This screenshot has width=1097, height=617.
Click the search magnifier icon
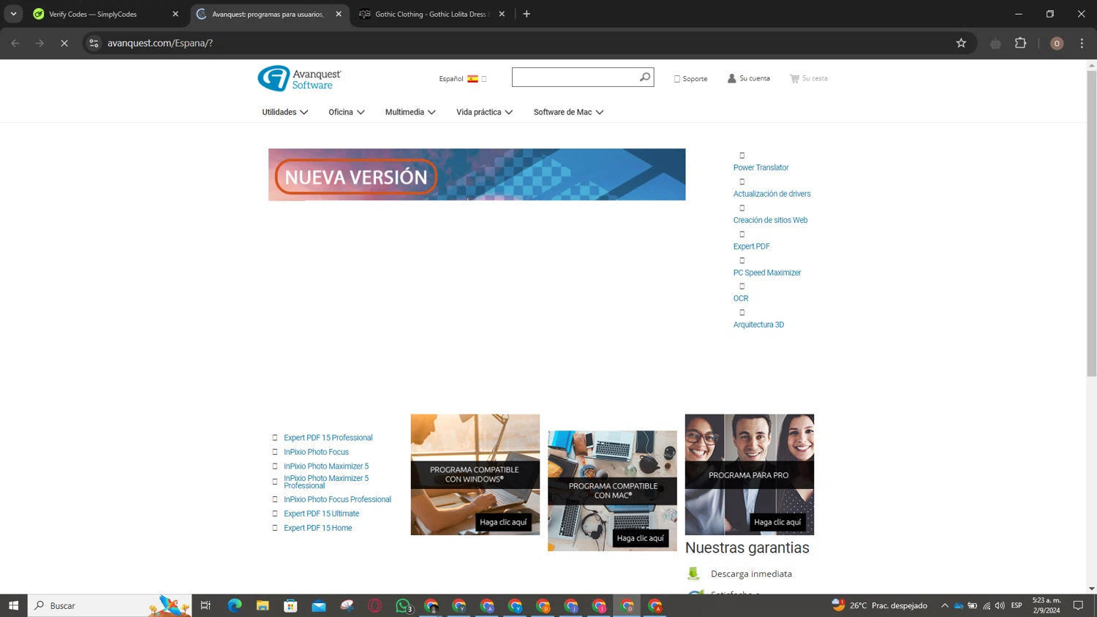coord(644,77)
